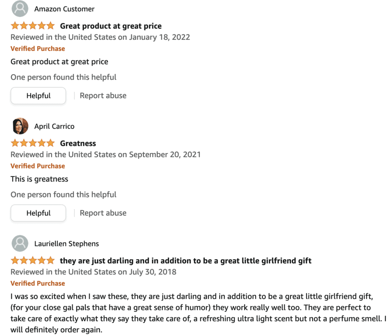
Task: Click star rating beside "they are just darling" title
Action: click(x=33, y=260)
